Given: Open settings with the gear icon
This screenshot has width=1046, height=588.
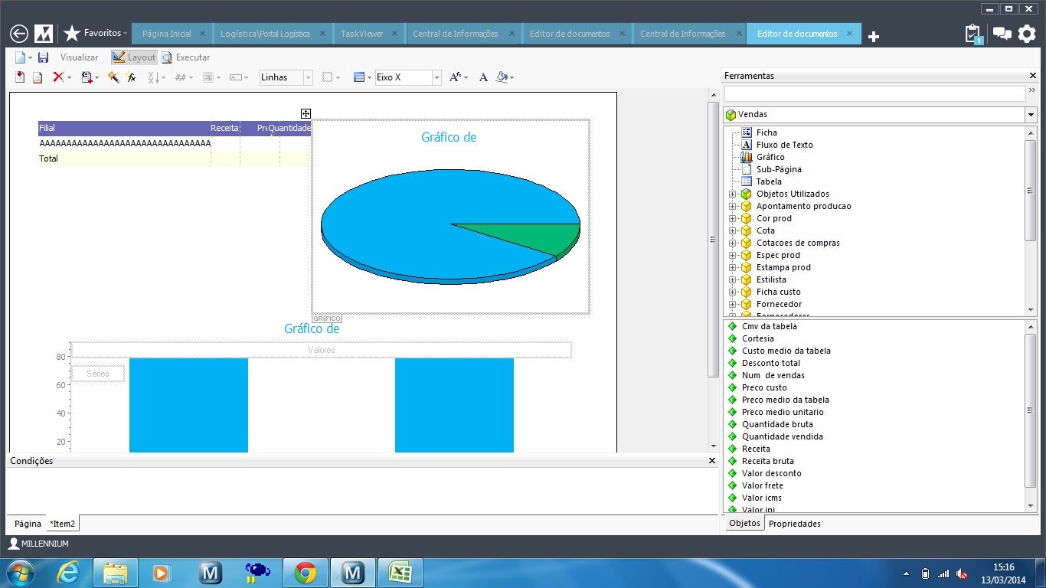Looking at the screenshot, I should [1026, 34].
